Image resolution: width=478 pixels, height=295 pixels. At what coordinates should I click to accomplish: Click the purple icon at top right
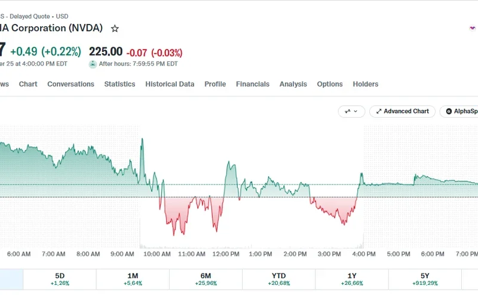click(x=472, y=28)
